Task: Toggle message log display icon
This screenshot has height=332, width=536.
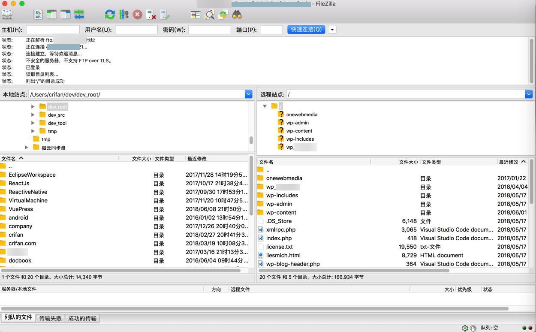Action: coord(38,15)
